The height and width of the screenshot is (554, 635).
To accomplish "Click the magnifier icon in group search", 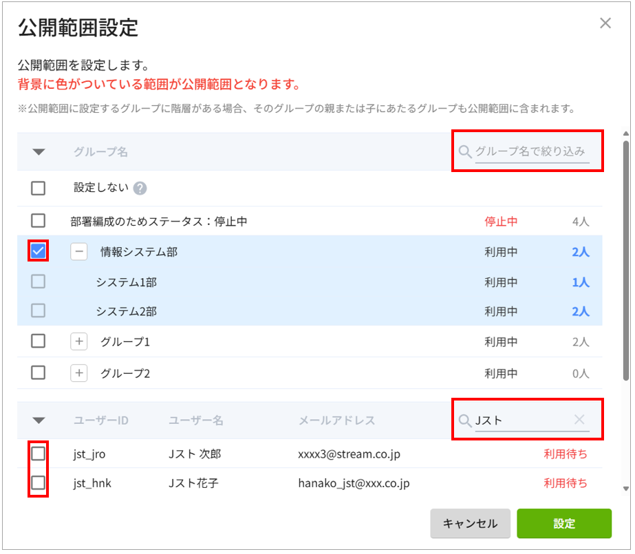I will pyautogui.click(x=465, y=152).
